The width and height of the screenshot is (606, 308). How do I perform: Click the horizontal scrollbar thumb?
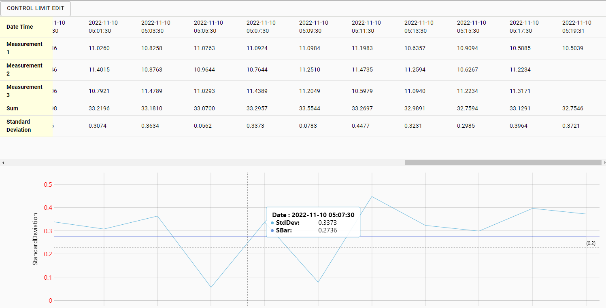(503, 162)
